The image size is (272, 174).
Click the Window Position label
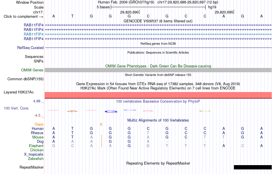[x=30, y=2]
